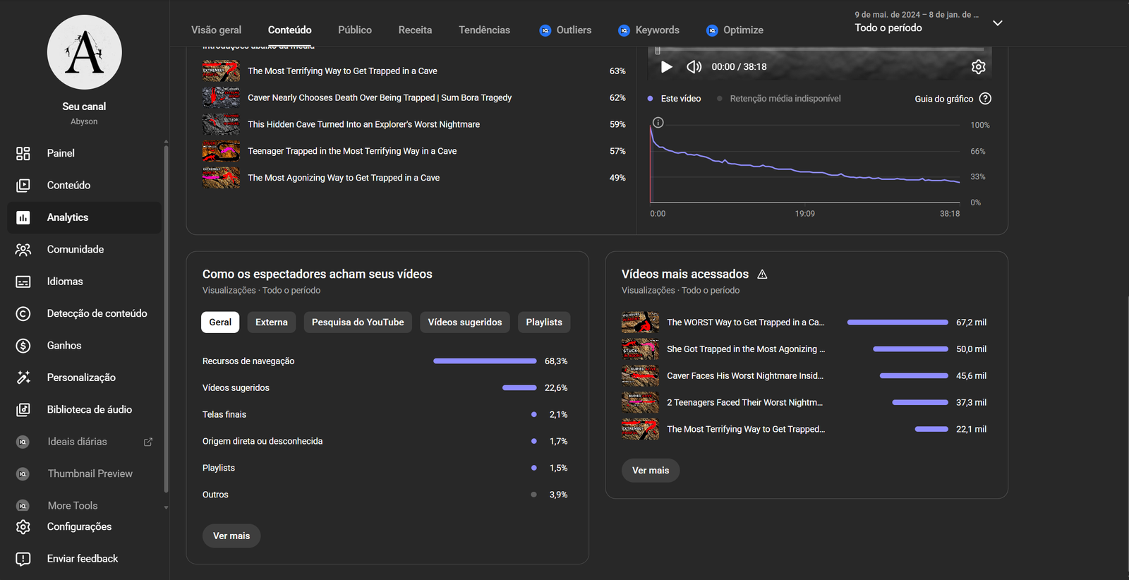Select the Geral traffic filter chip
The height and width of the screenshot is (580, 1129).
[x=220, y=322]
